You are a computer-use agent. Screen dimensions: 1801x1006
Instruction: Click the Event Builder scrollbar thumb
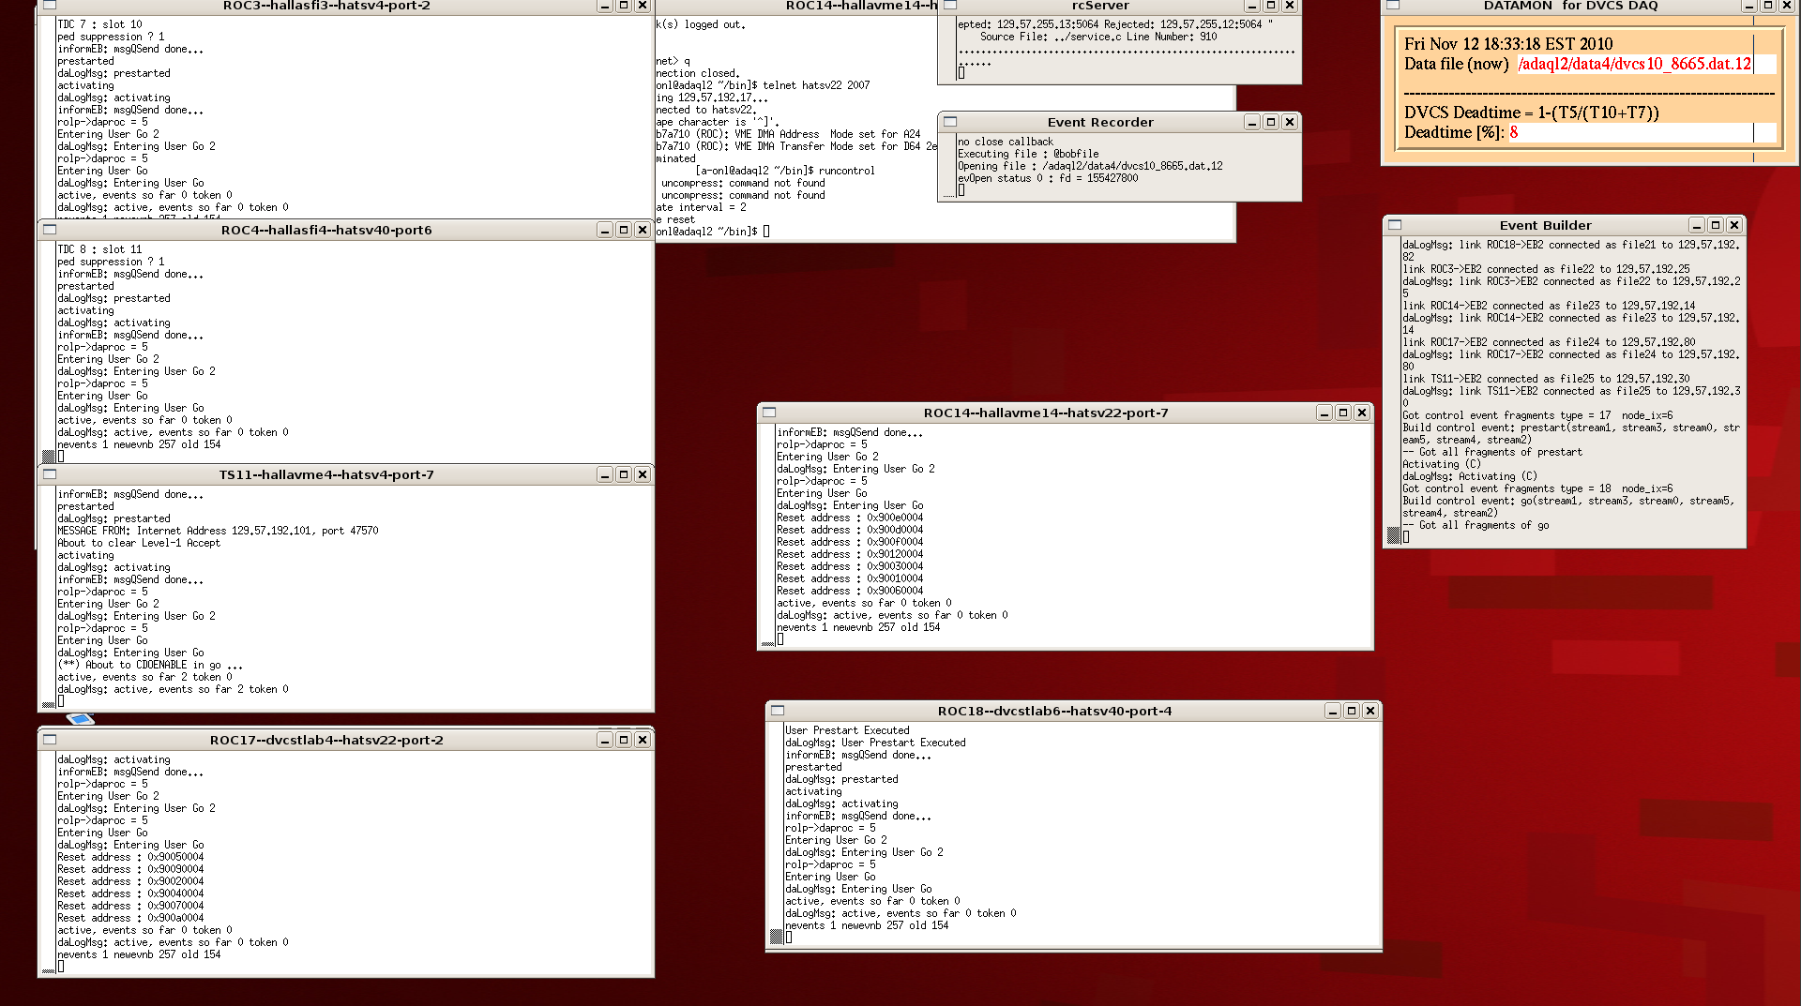click(1394, 535)
